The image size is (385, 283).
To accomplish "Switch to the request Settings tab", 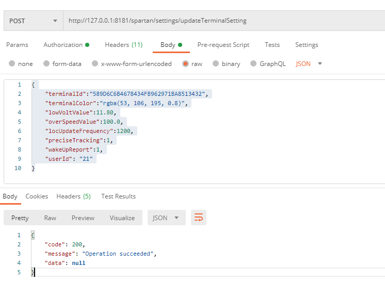I will point(307,45).
